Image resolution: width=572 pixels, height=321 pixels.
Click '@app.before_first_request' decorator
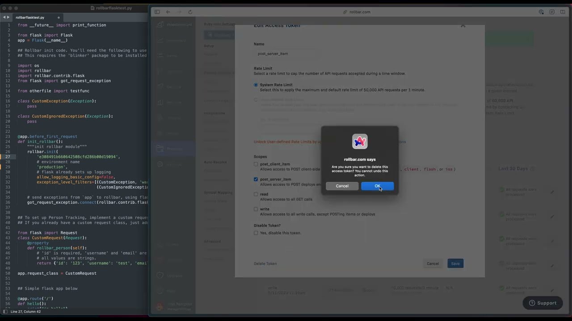tap(47, 136)
